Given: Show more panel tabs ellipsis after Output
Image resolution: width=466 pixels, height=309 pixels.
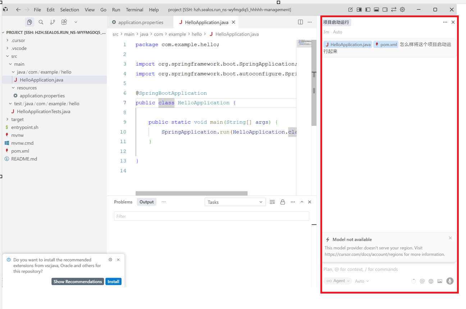Looking at the screenshot, I should pos(164,202).
